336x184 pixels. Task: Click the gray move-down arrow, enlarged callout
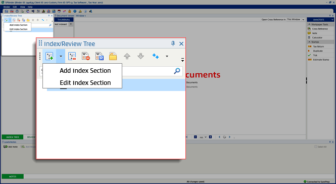[140, 56]
